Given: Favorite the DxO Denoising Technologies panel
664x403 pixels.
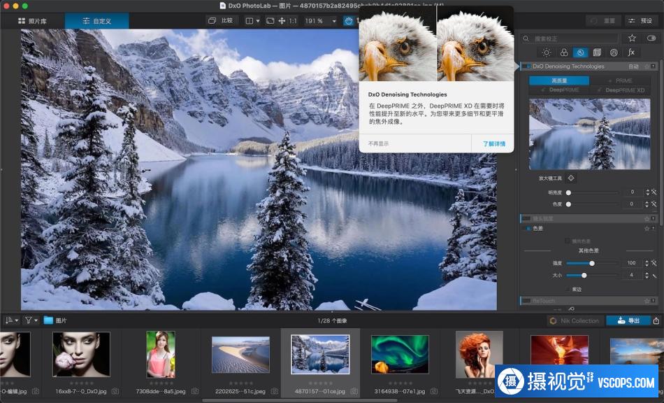Looking at the screenshot, I should (647, 66).
